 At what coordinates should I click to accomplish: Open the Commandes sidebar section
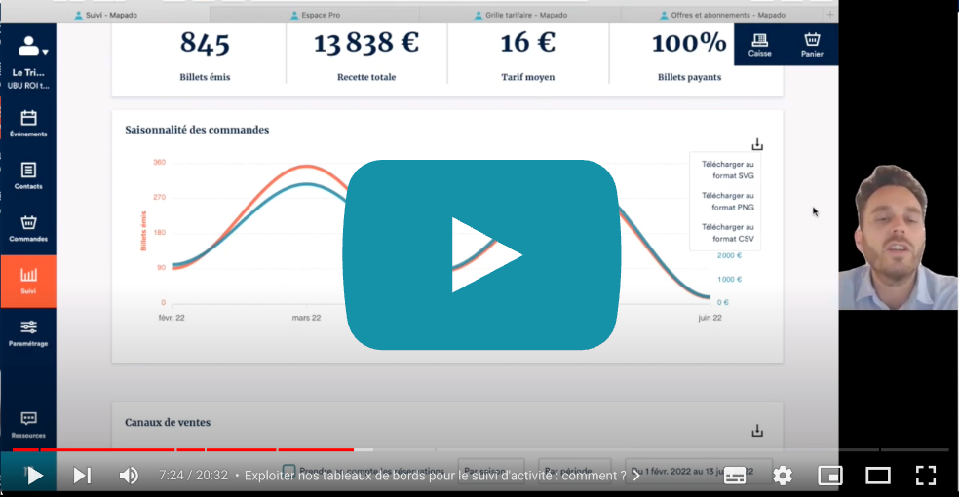pyautogui.click(x=28, y=229)
